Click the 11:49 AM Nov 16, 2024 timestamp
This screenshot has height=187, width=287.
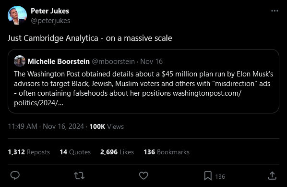click(x=46, y=126)
